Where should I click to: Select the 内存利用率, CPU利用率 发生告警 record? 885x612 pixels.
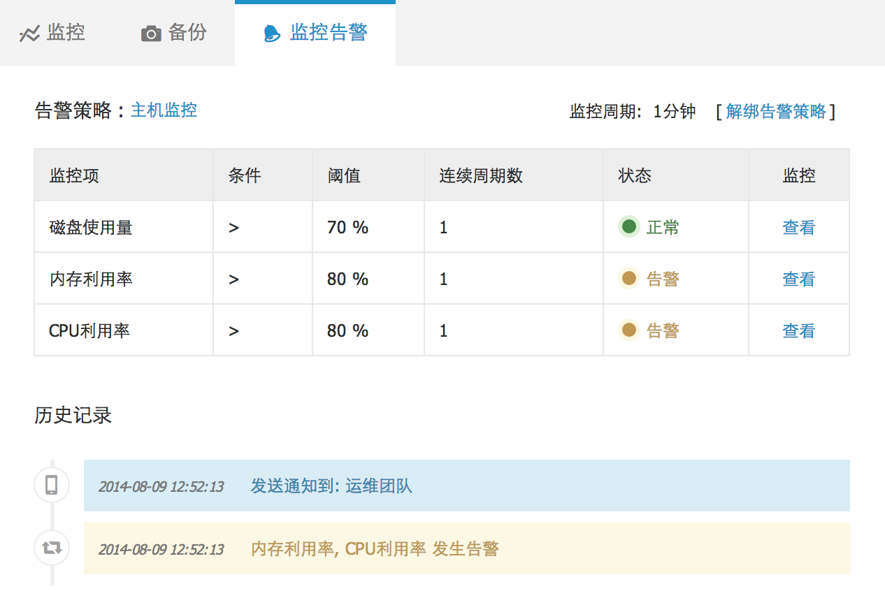coord(375,549)
